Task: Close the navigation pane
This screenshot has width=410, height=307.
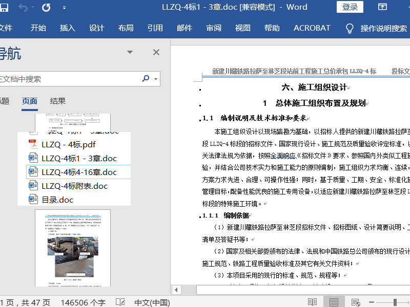Action: pyautogui.click(x=156, y=52)
